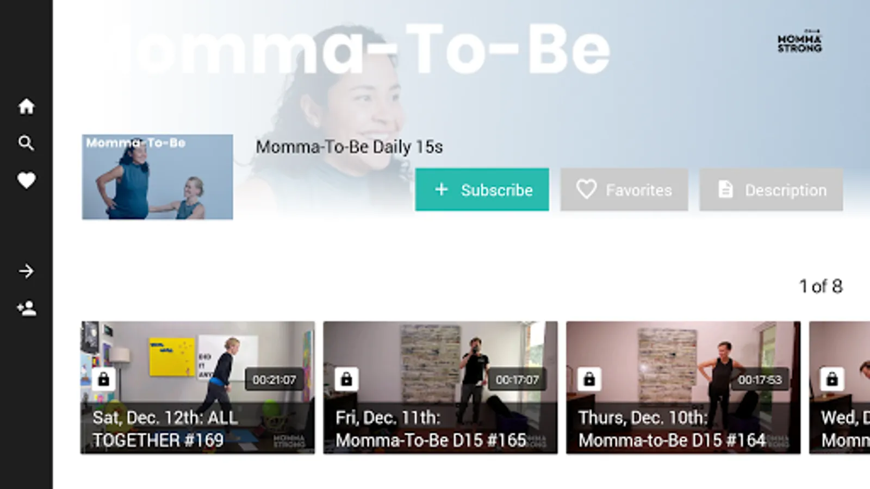Go to the Home icon in sidebar

coord(26,106)
